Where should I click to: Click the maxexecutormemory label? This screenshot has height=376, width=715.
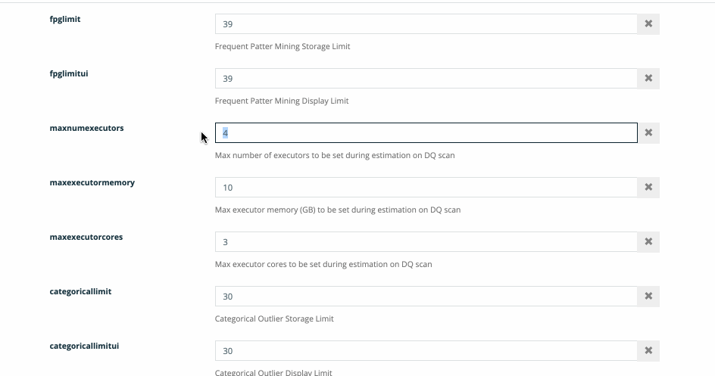click(x=92, y=183)
